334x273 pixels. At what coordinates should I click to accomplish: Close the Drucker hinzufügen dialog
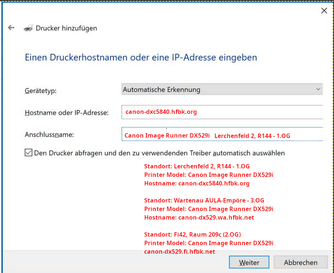[324, 11]
